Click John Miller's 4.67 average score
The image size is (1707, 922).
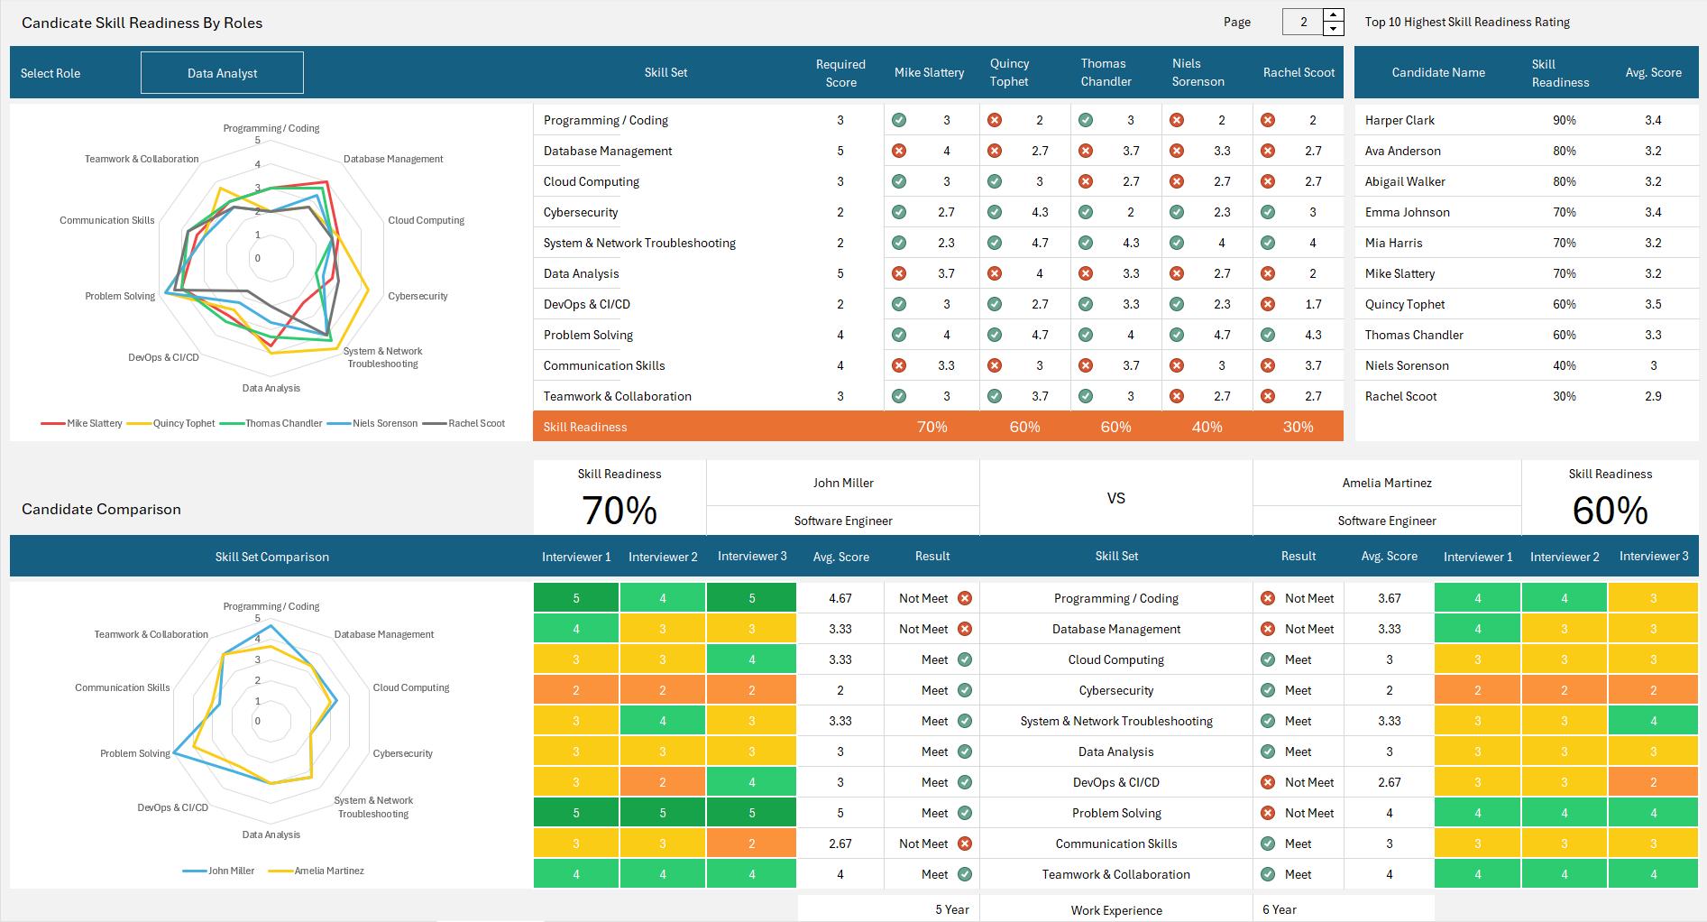[x=840, y=598]
